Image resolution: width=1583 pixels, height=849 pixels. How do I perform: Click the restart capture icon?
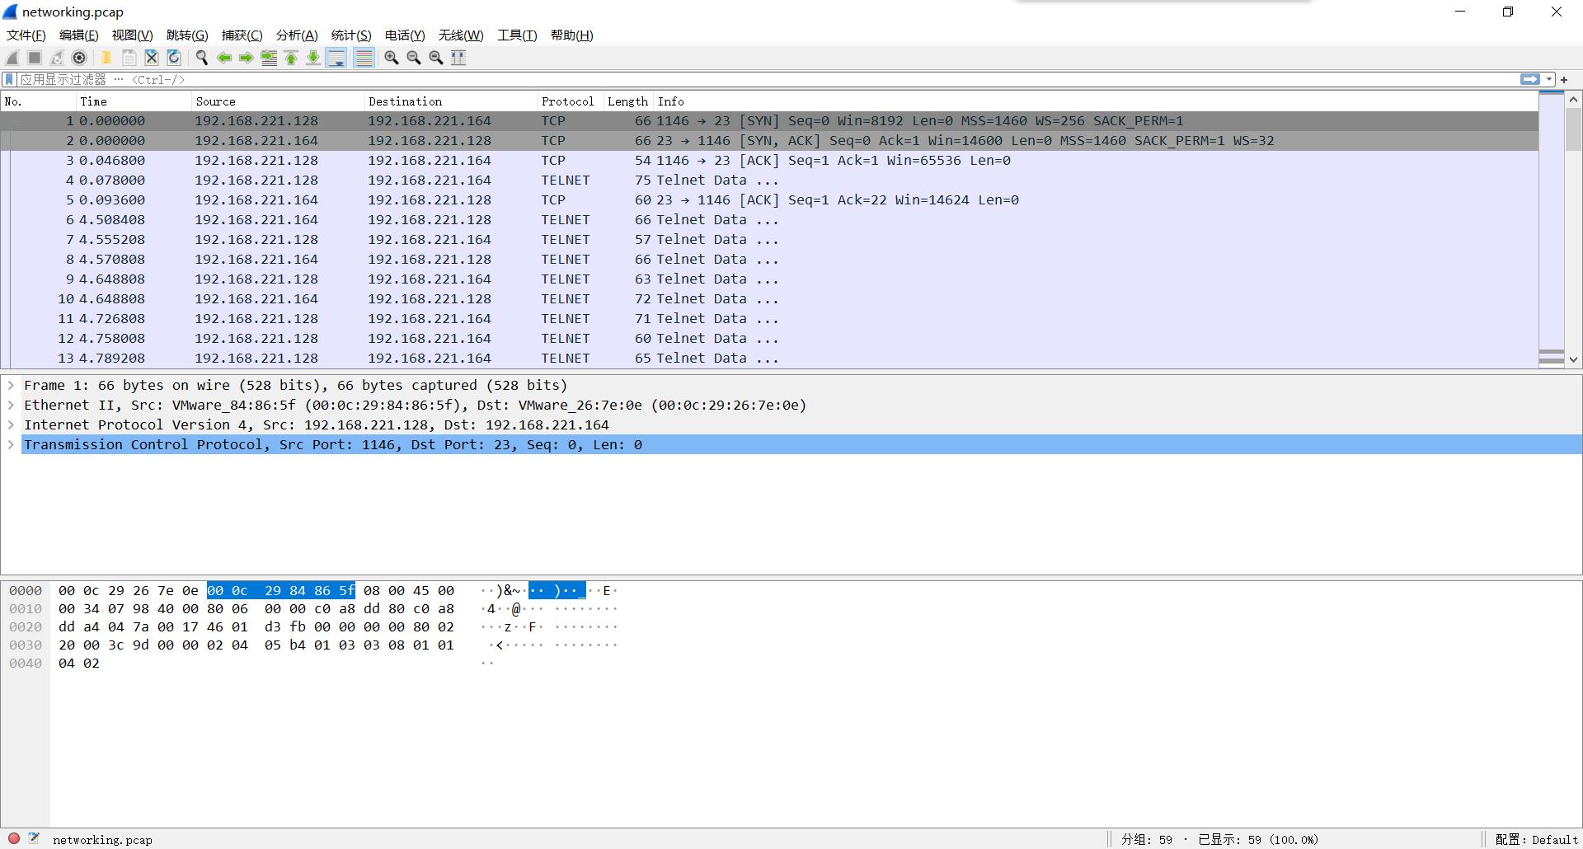coord(57,58)
